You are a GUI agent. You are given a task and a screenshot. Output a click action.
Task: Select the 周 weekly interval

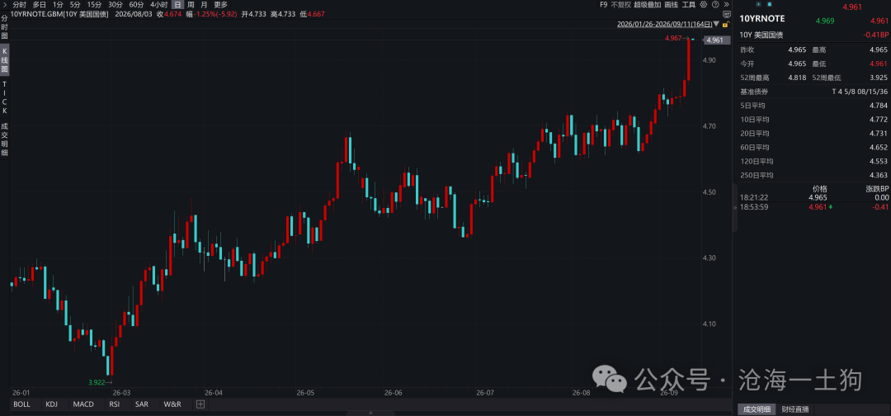[191, 5]
